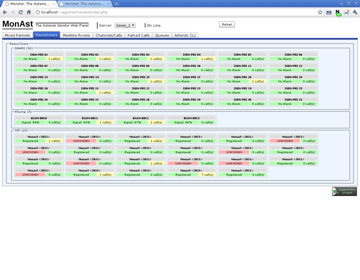Open the Meetme Rooms tab
360x280 pixels.
(x=76, y=35)
